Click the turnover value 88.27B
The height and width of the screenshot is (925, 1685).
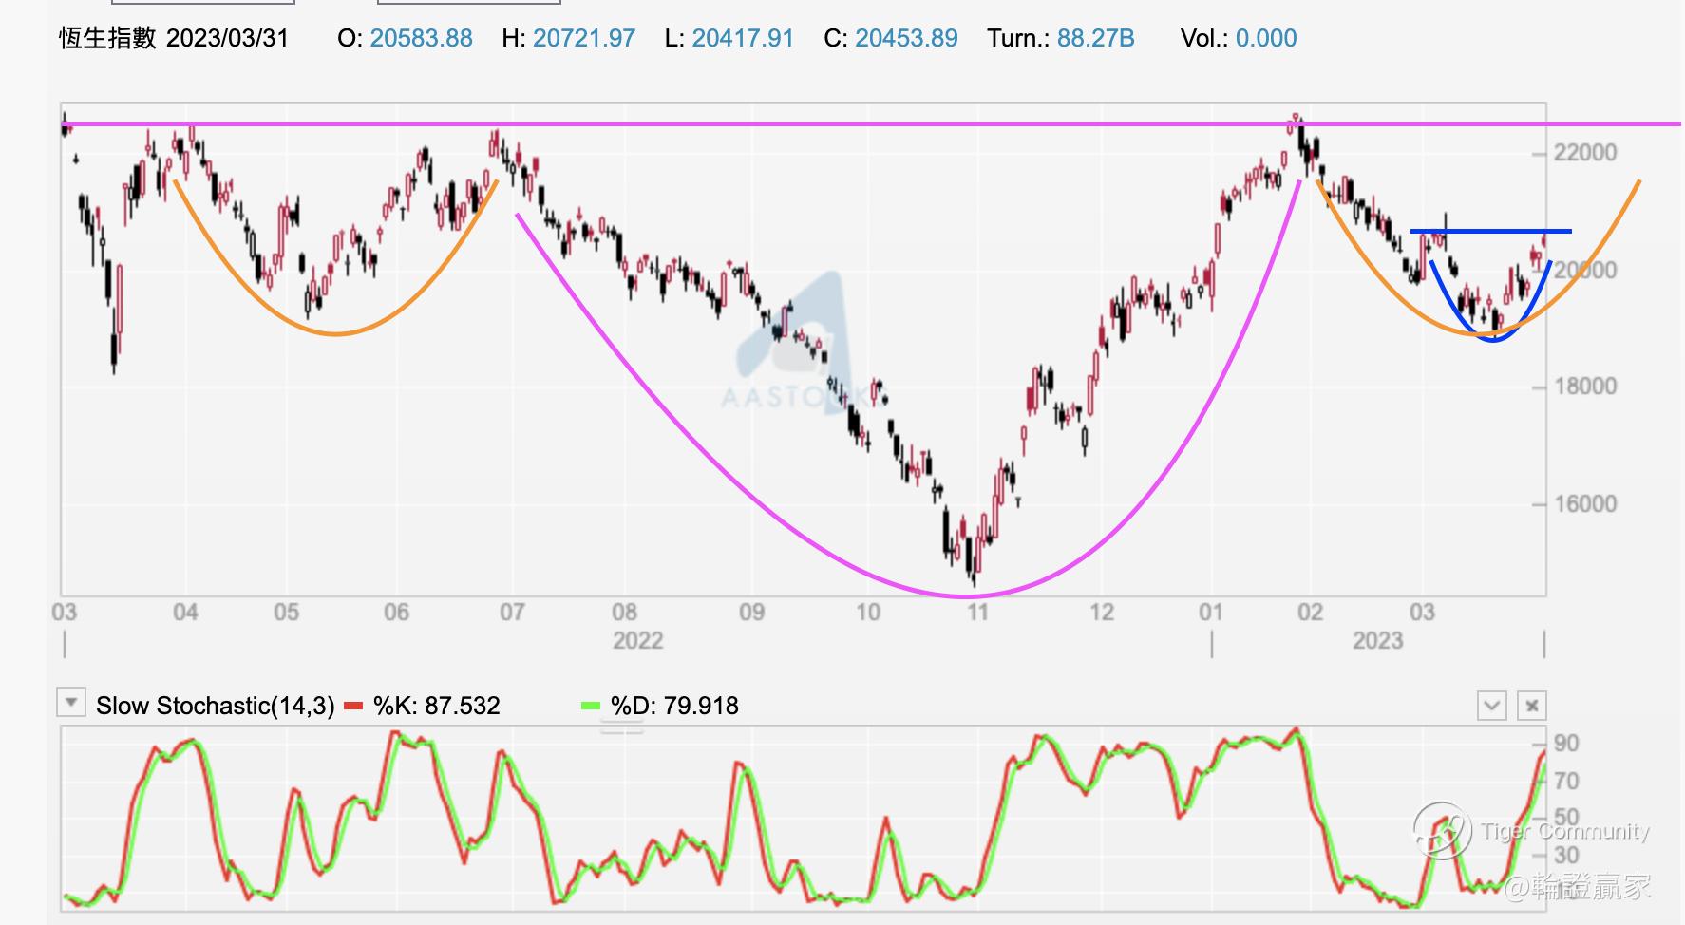[x=1095, y=38]
